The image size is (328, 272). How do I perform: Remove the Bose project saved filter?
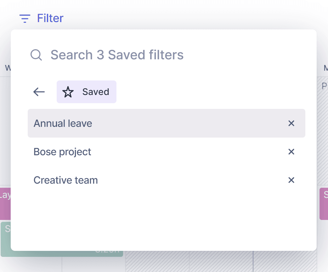tap(291, 152)
